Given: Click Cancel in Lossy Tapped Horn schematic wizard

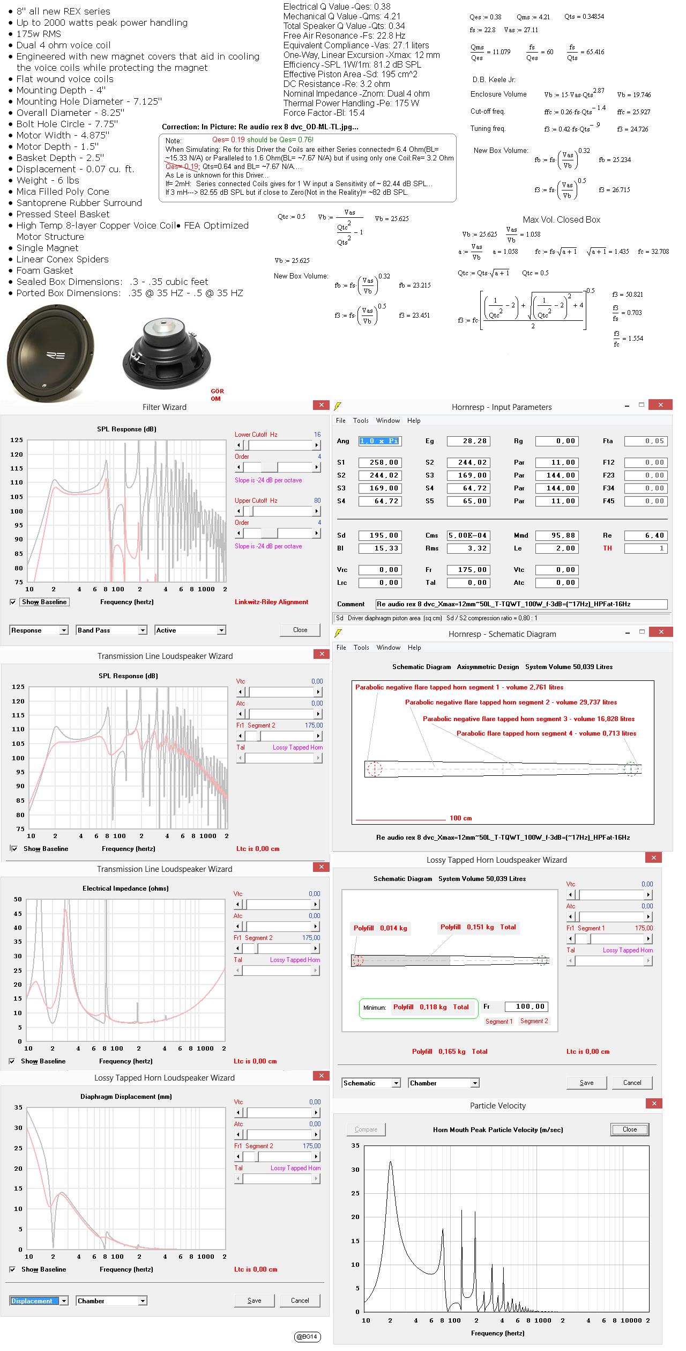Looking at the screenshot, I should [632, 1083].
